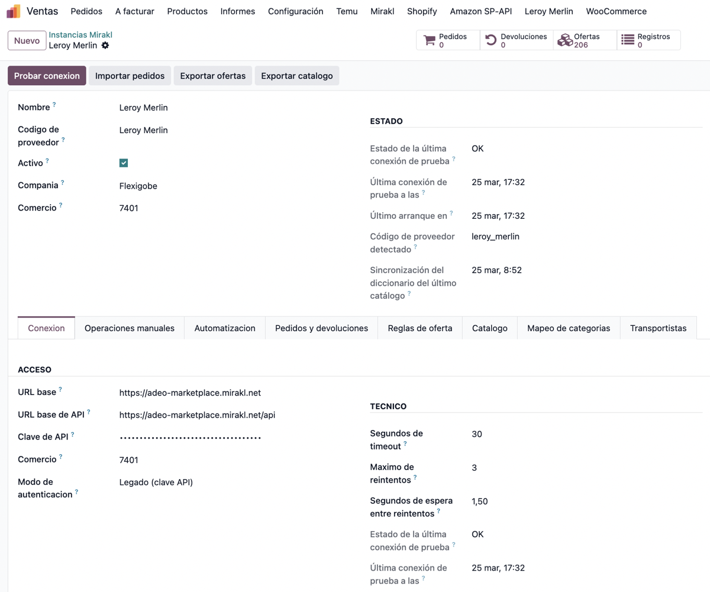
Task: Open the Ofertas boxes stat icon
Action: [x=565, y=40]
